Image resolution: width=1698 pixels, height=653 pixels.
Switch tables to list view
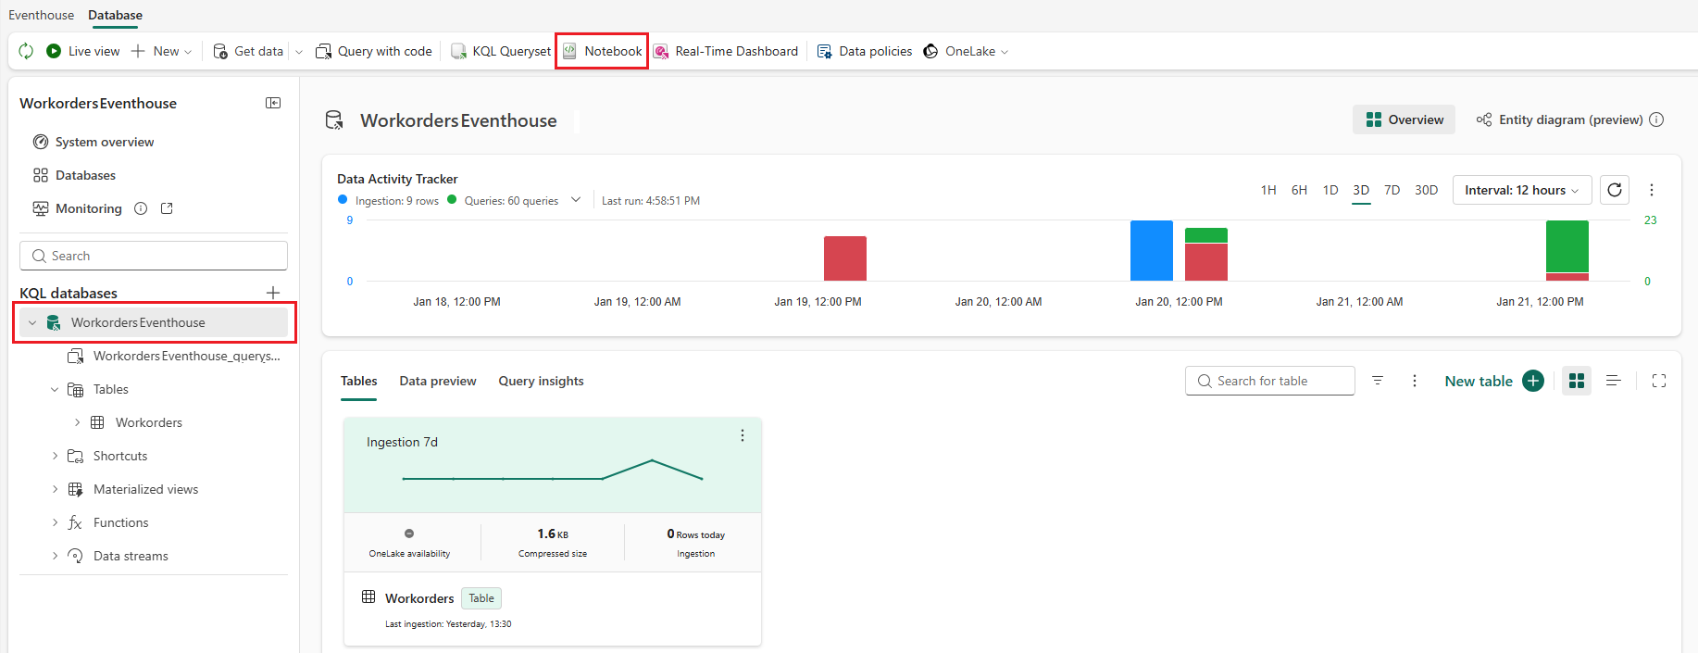[1613, 381]
